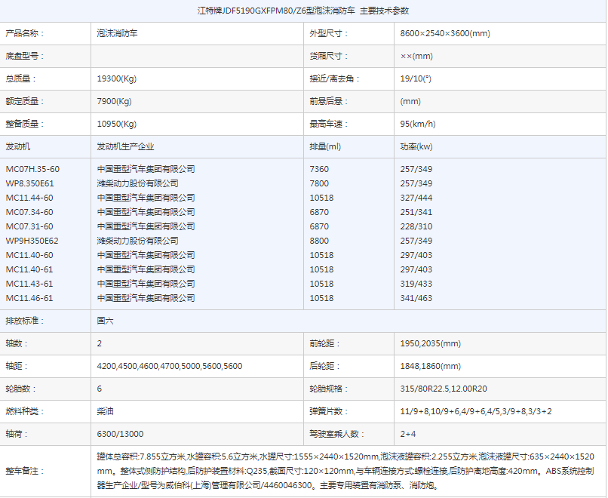Image resolution: width=608 pixels, height=498 pixels.
Task: Select the curb weight value 10950(Kg)
Action: tap(116, 124)
